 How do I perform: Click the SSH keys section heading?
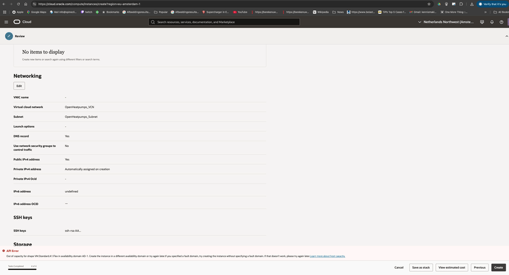[x=23, y=218]
